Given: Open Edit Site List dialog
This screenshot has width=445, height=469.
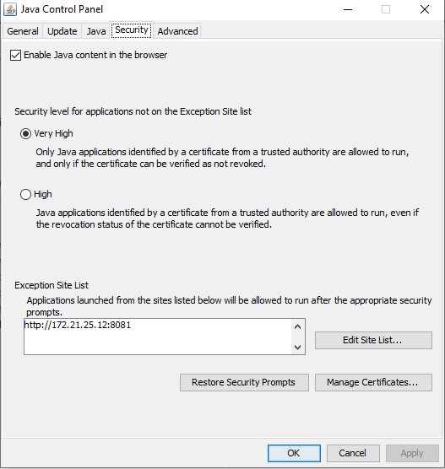Looking at the screenshot, I should pyautogui.click(x=373, y=340).
